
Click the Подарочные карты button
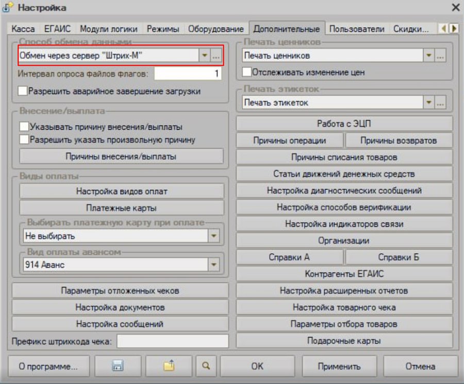pyautogui.click(x=344, y=341)
